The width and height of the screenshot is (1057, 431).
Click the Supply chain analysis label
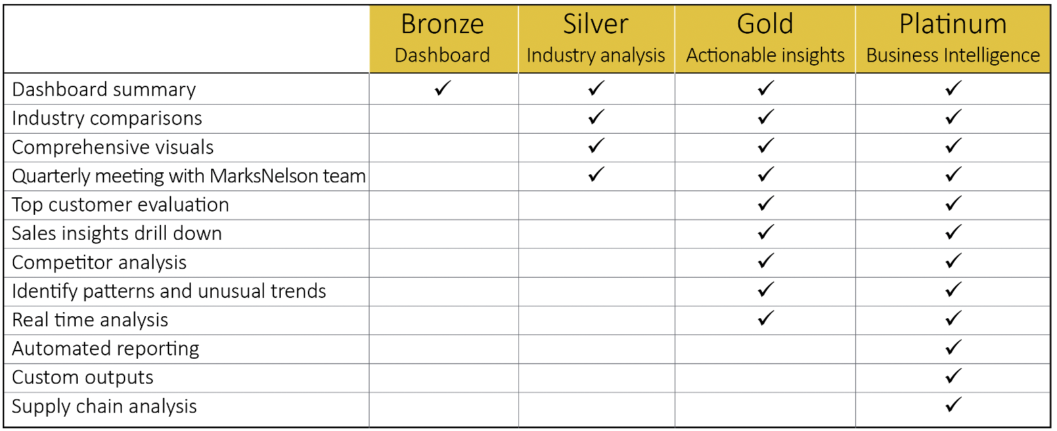click(105, 406)
